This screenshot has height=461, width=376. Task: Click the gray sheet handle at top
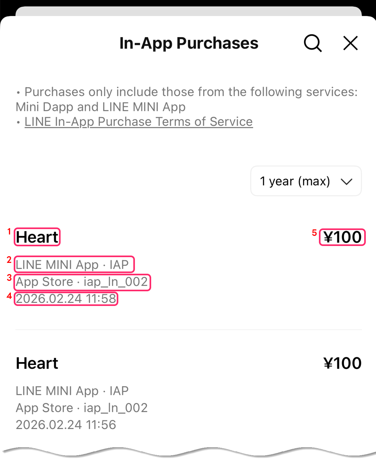tap(188, 11)
